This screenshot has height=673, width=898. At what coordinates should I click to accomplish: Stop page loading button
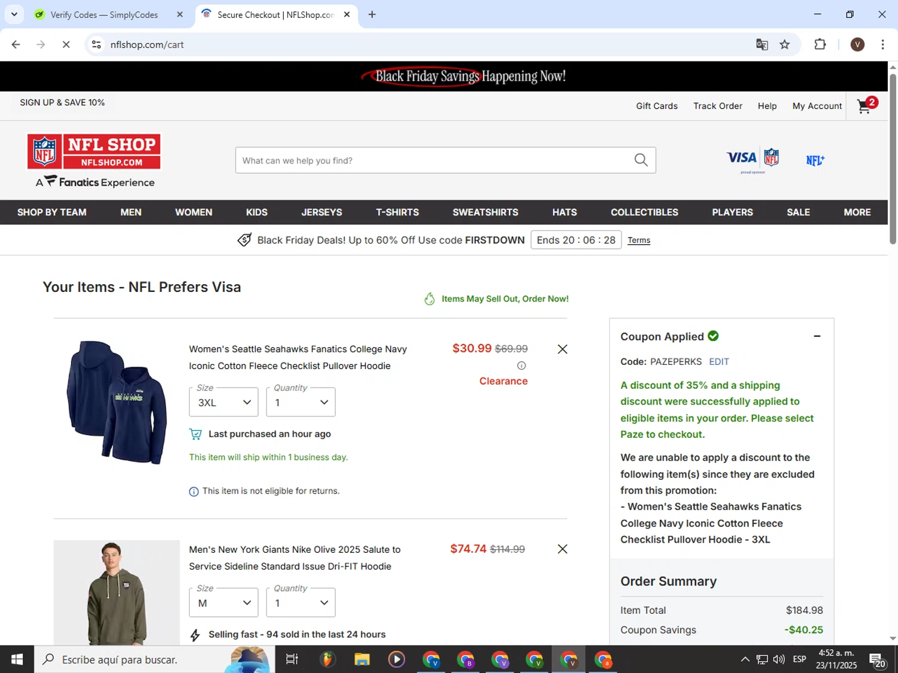(66, 44)
